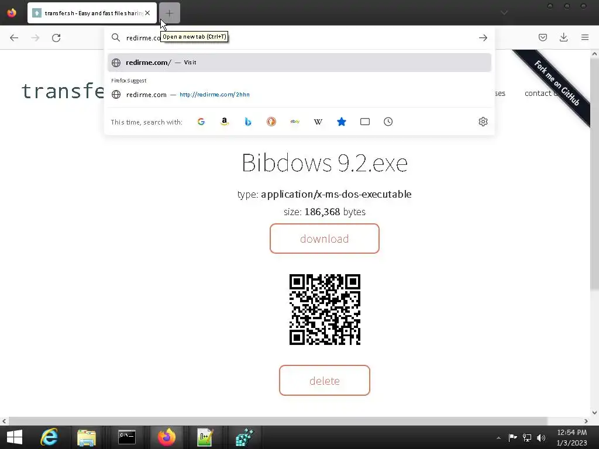The height and width of the screenshot is (449, 599).
Task: Open the Downloads panel
Action: pyautogui.click(x=563, y=37)
